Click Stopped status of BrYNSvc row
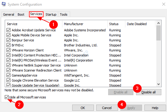The image size is (167, 112). [x=115, y=45]
